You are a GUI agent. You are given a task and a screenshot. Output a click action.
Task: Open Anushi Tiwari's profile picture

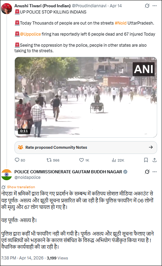pyautogui.click(x=7, y=9)
